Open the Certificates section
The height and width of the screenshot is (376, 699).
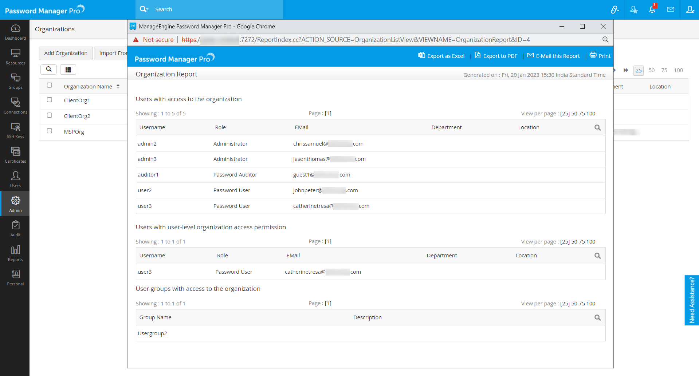click(15, 155)
